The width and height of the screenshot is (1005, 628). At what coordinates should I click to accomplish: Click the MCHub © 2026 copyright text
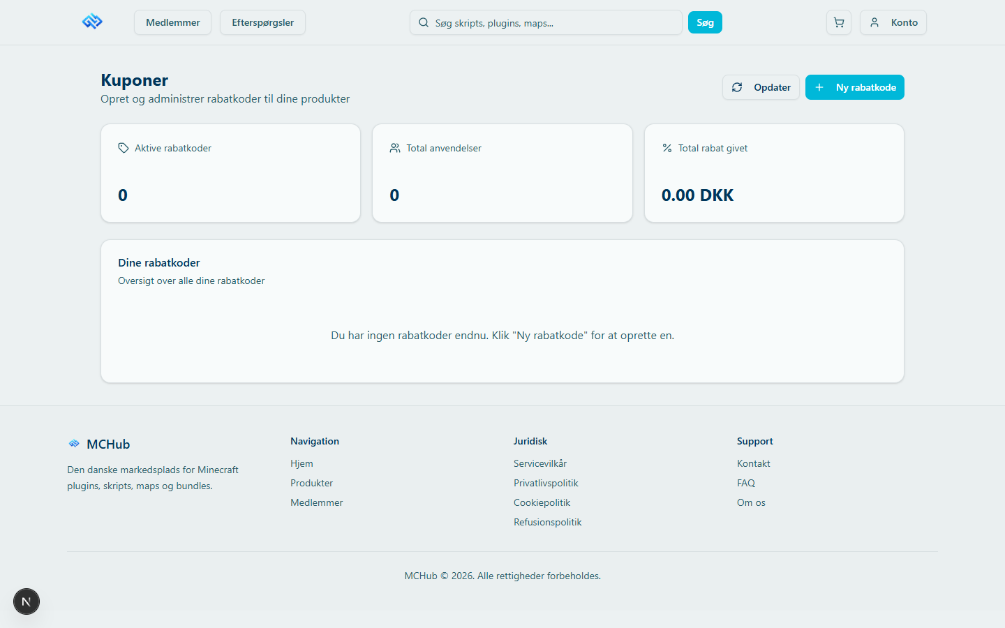click(502, 576)
